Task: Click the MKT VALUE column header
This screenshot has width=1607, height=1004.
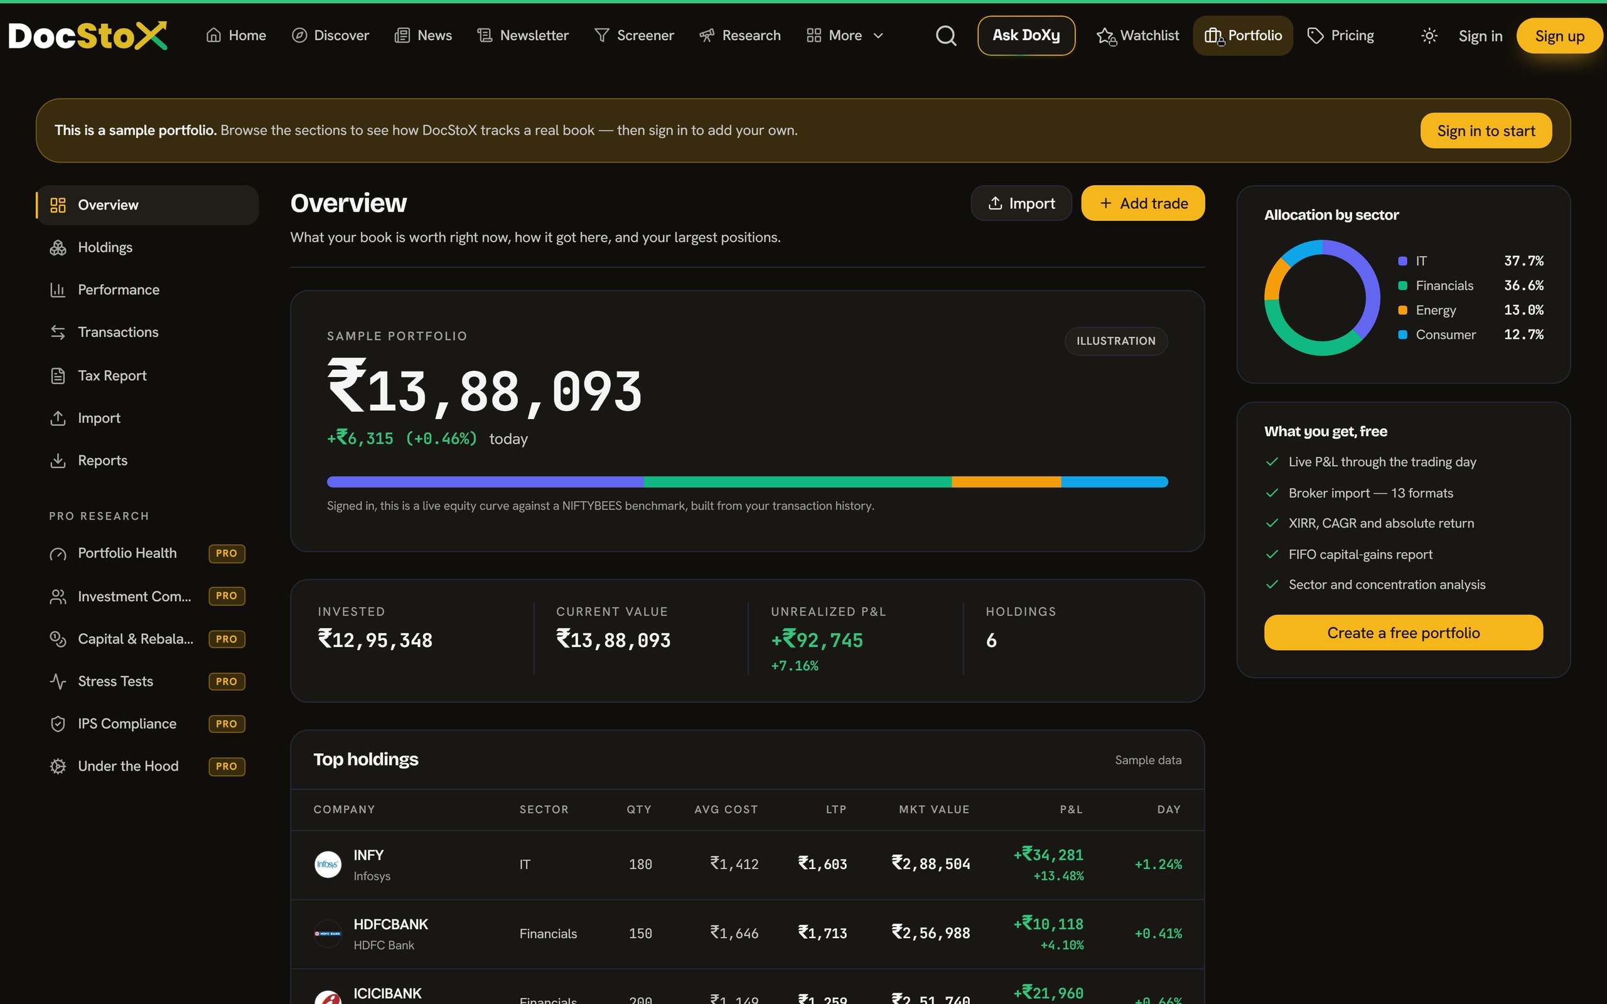Action: (x=933, y=809)
